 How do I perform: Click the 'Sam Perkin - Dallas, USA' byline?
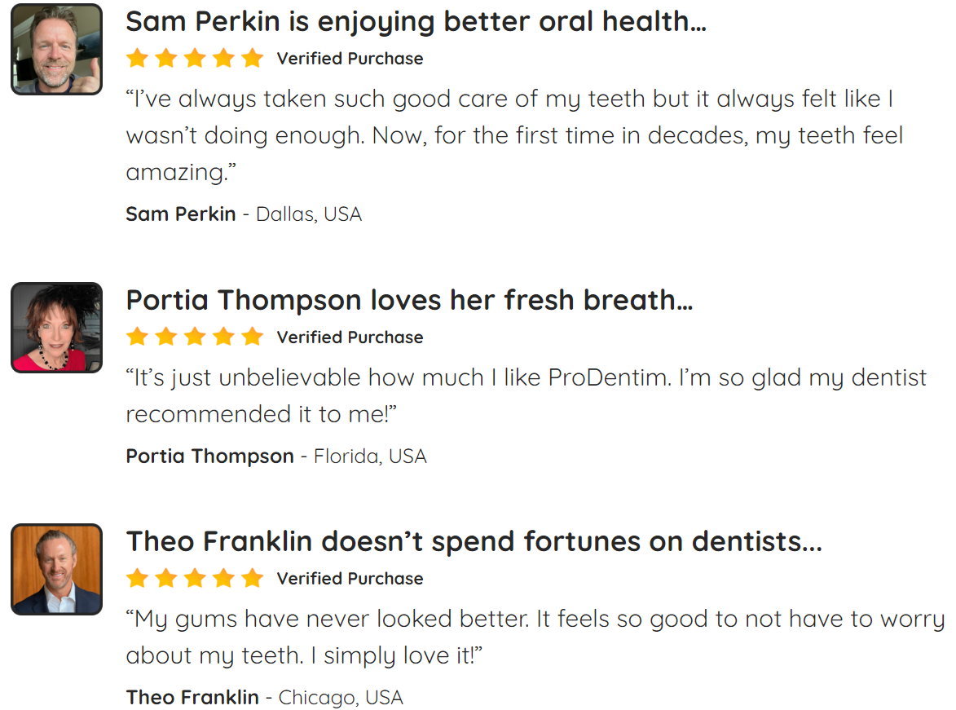(244, 214)
